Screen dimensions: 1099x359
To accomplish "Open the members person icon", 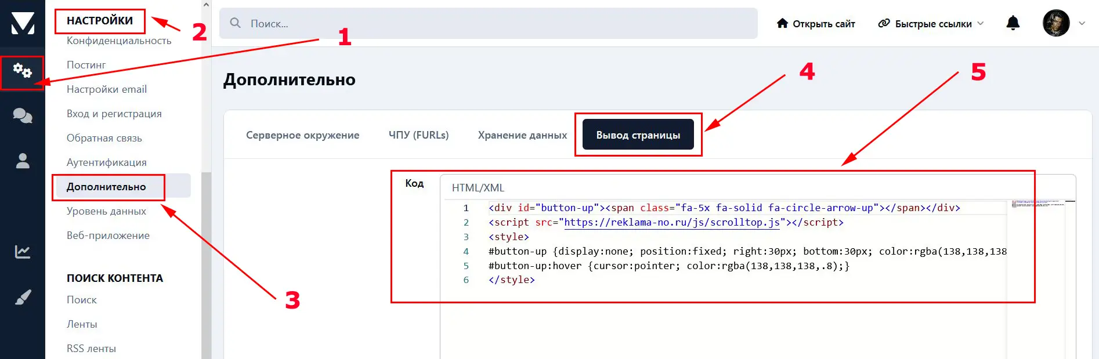I will (x=23, y=161).
